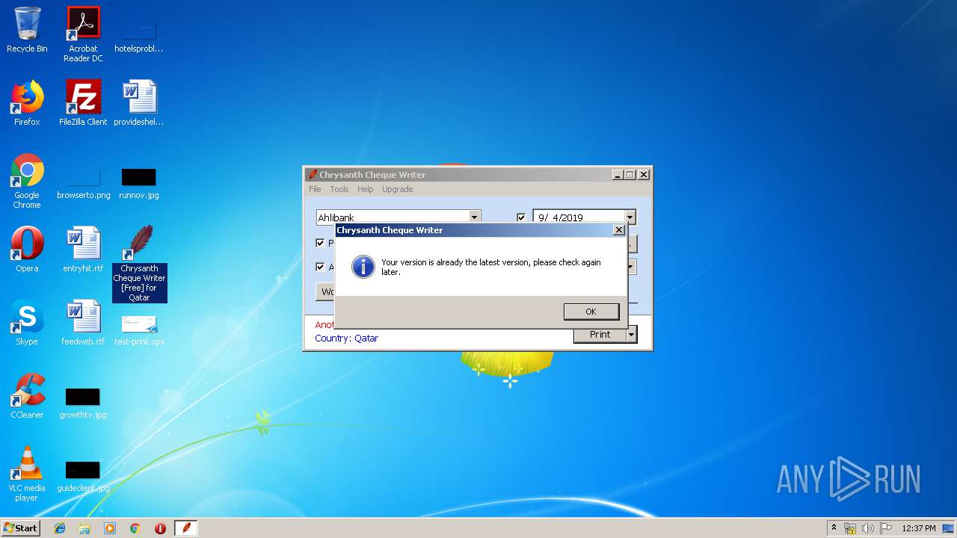Close the version message dialog with X
Viewport: 957px width, 538px height.
(x=618, y=230)
